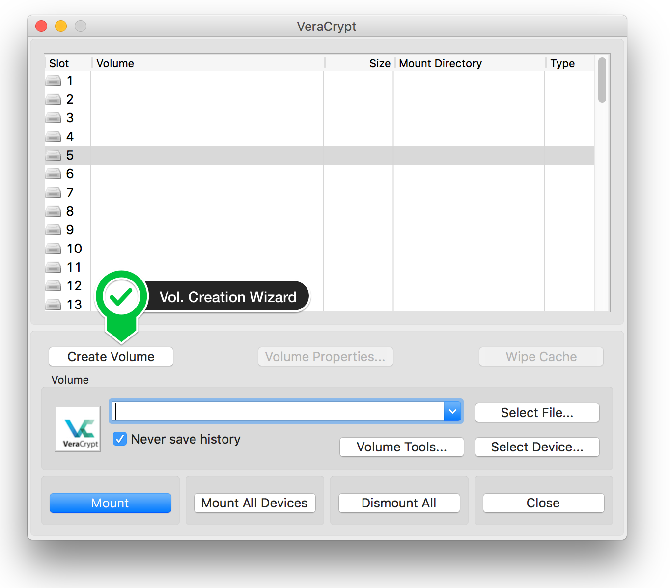
Task: Sort by the Slot column header
Action: point(68,63)
